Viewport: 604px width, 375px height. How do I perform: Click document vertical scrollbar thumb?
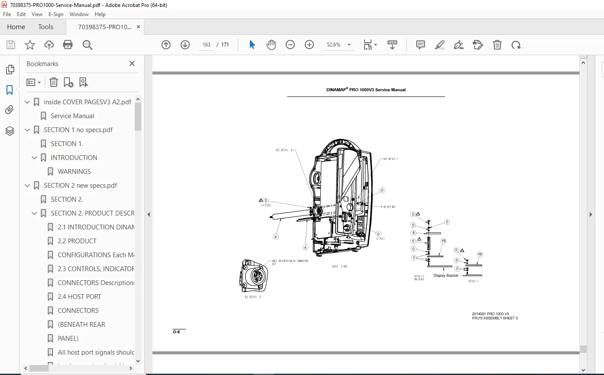pyautogui.click(x=583, y=349)
